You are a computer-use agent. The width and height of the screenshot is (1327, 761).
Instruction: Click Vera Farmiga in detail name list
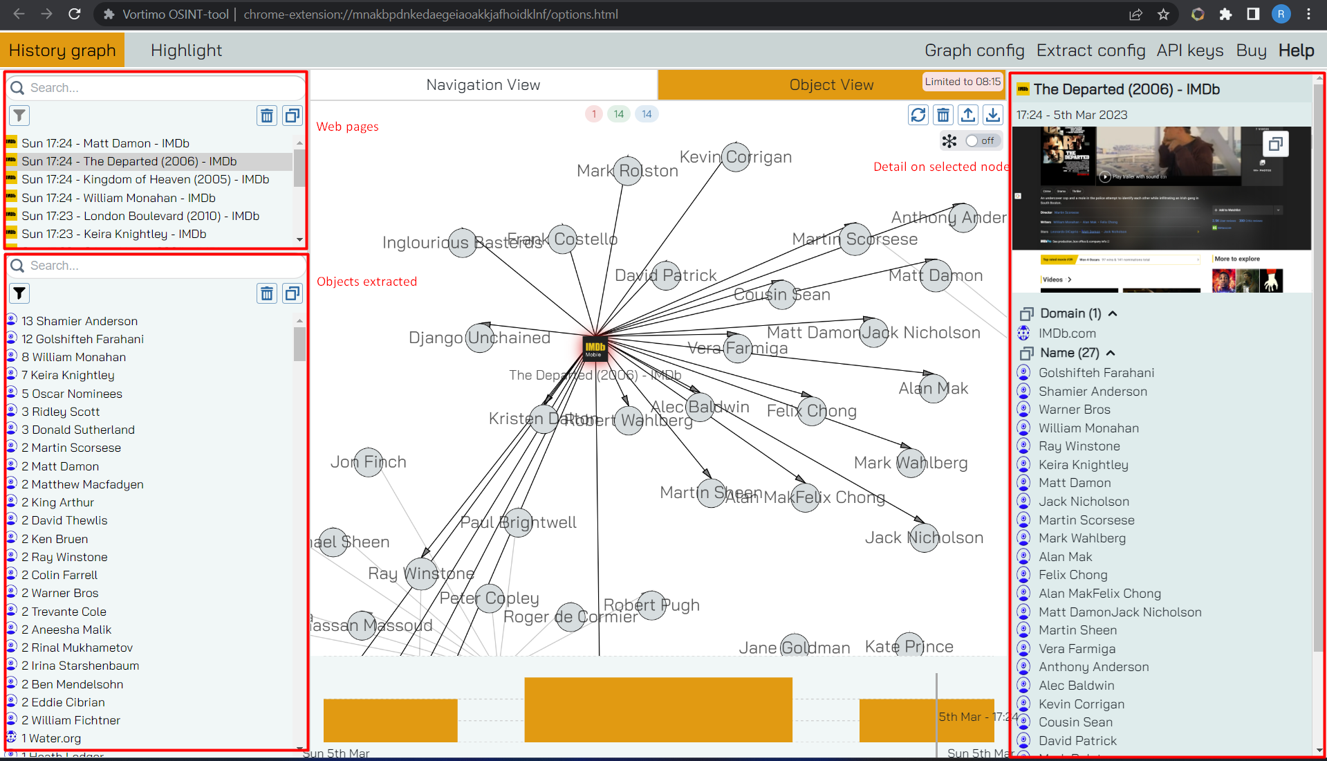[x=1077, y=649]
